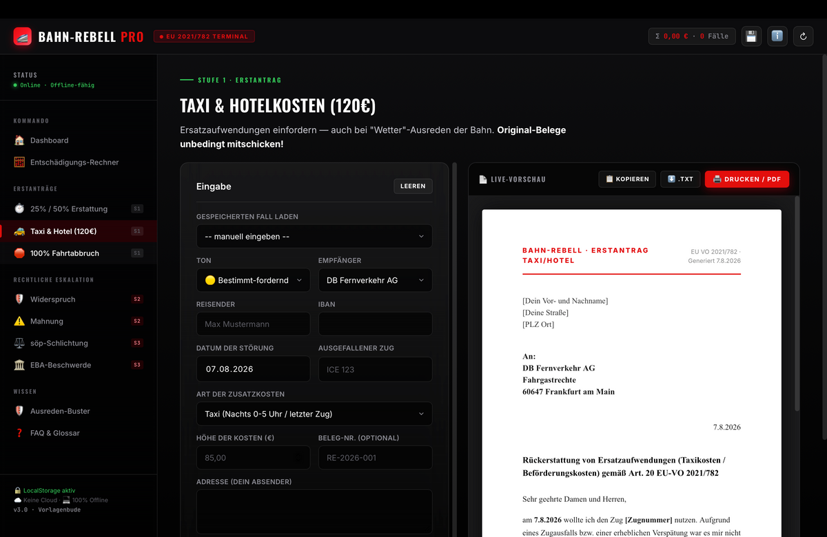This screenshot has height=537, width=827.
Task: Click the Live-Vorschau document icon
Action: click(x=483, y=179)
